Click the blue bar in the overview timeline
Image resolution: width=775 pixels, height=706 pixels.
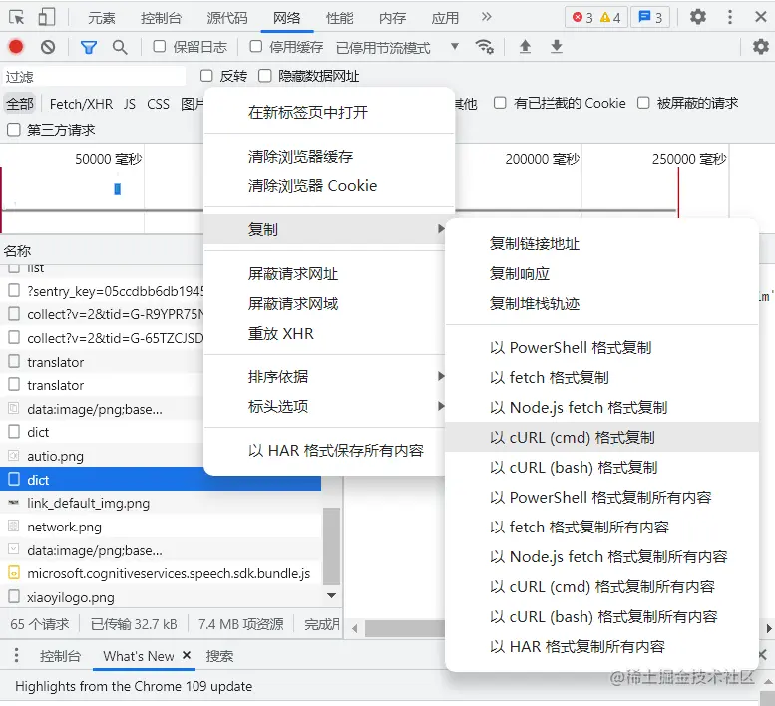(x=117, y=189)
